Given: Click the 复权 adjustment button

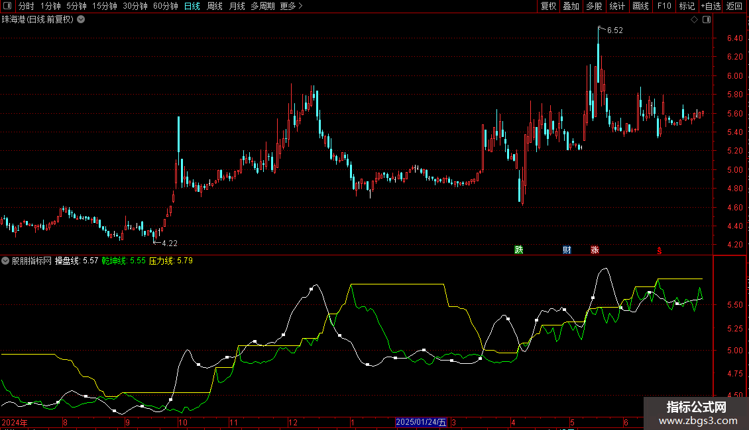Looking at the screenshot, I should coord(548,6).
